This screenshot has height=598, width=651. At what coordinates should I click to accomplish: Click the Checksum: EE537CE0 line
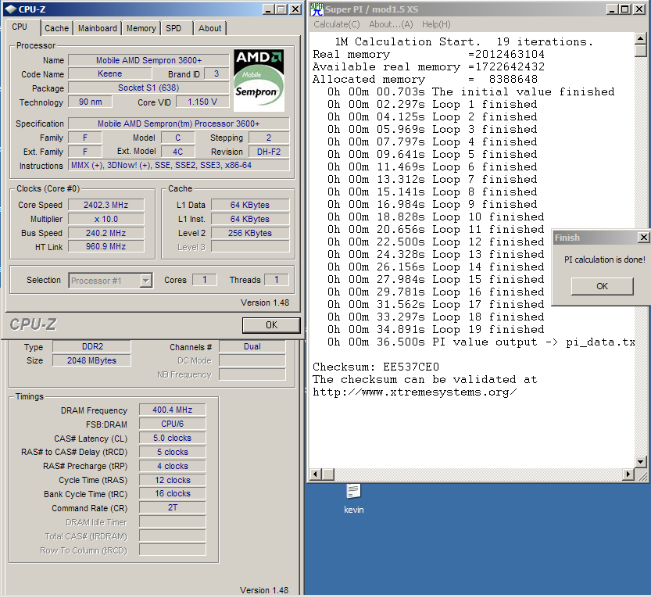click(x=376, y=367)
